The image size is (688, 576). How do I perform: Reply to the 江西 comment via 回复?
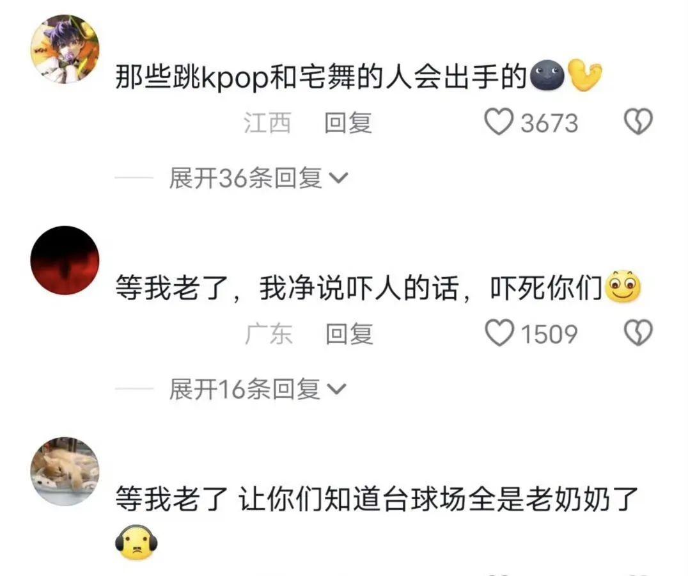tap(348, 122)
